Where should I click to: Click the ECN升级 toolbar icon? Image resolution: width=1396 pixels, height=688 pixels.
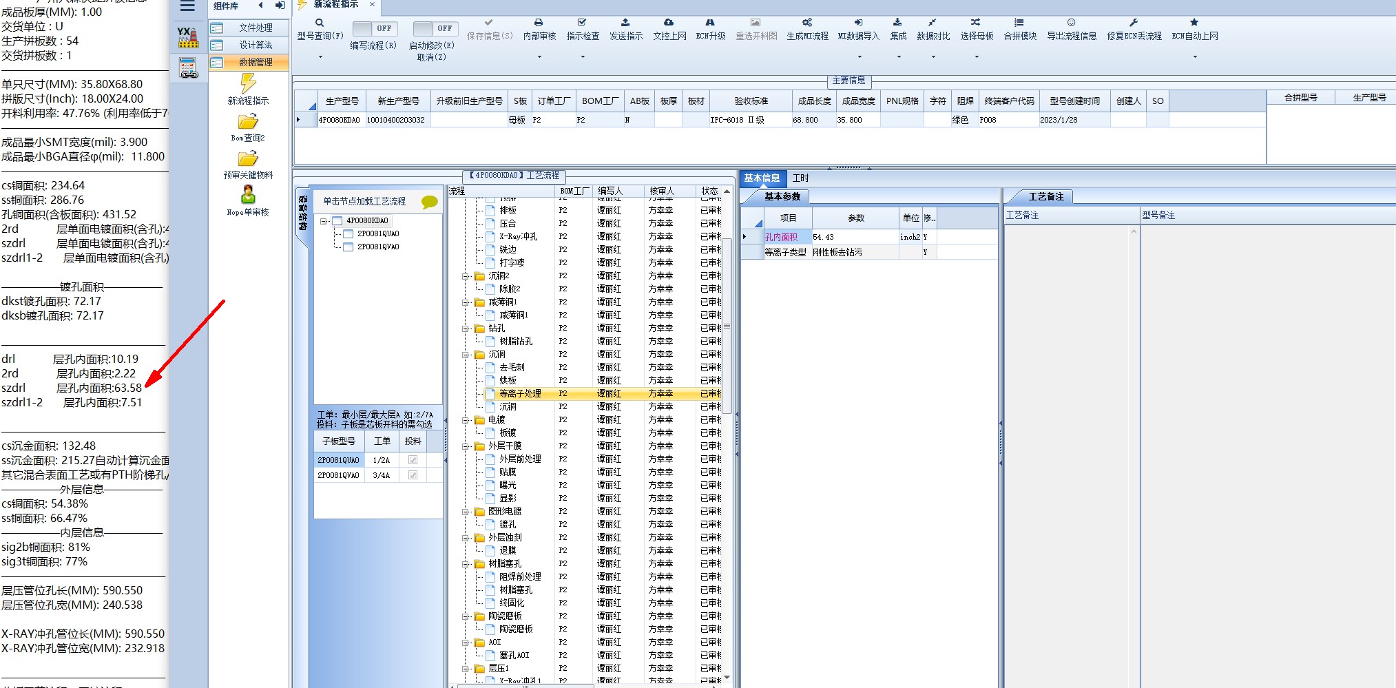point(710,23)
